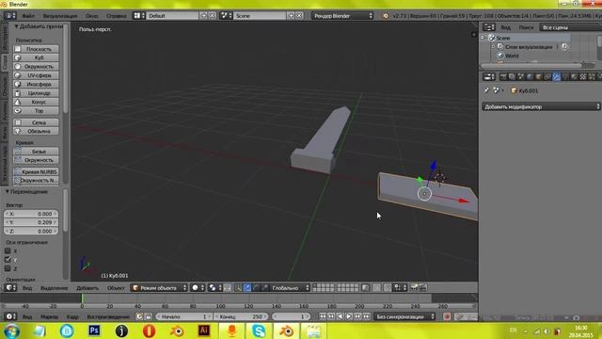Open the Object properties cube tab
602x339 pixels.
tap(539, 77)
